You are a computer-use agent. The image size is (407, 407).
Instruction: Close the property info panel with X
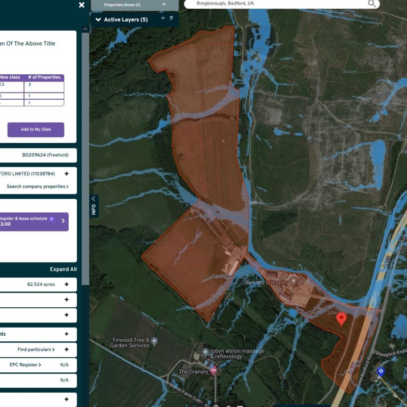(x=81, y=5)
